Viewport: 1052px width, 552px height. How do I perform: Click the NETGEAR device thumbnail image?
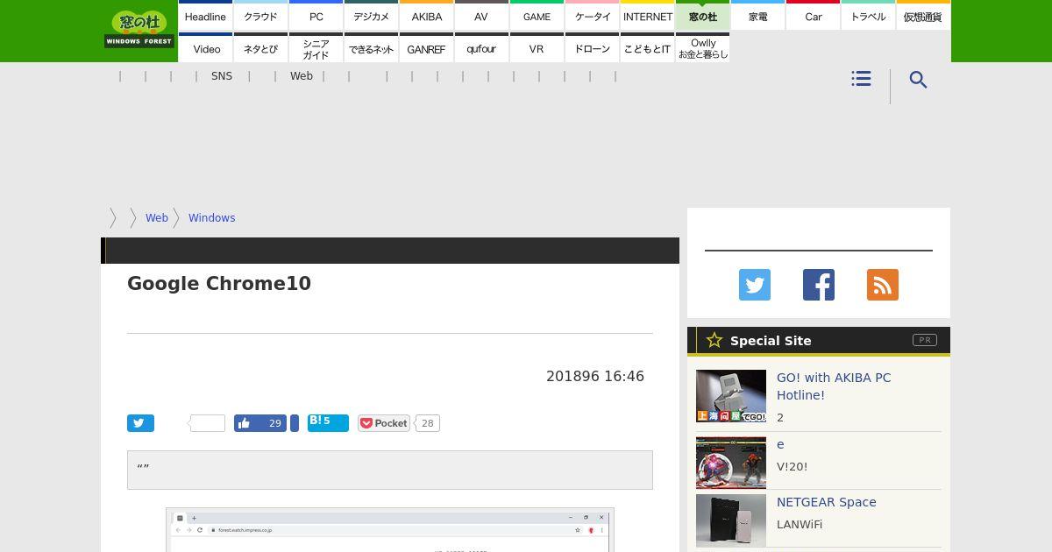pyautogui.click(x=731, y=520)
